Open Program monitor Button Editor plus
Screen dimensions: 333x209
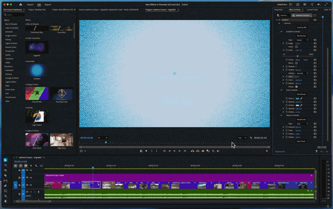[x=267, y=151]
